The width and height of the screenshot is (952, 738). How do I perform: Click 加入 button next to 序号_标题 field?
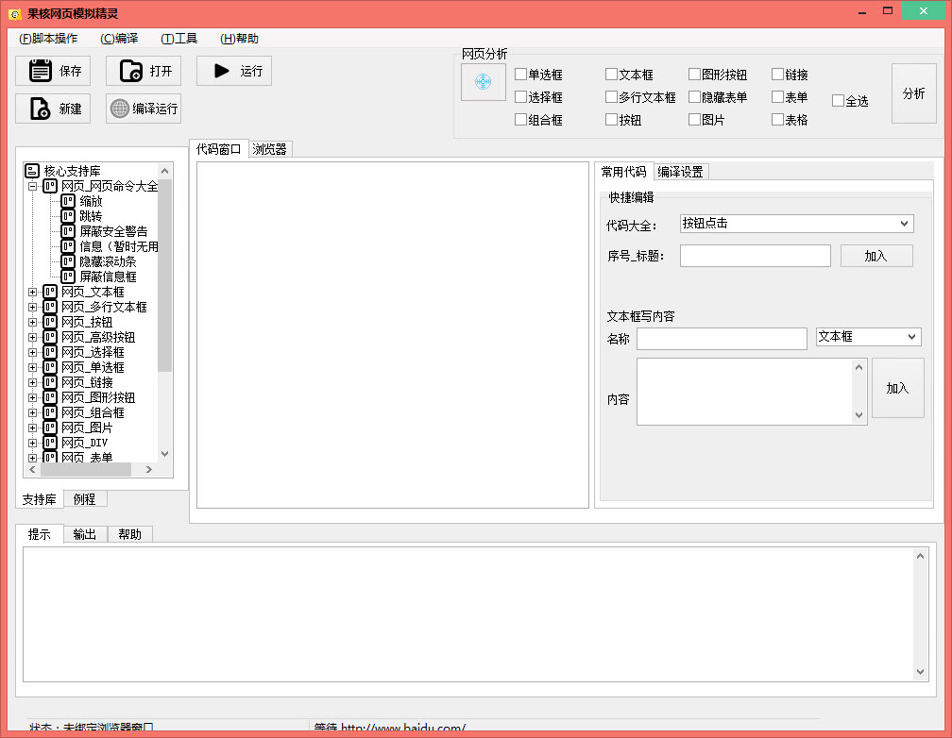(x=875, y=256)
